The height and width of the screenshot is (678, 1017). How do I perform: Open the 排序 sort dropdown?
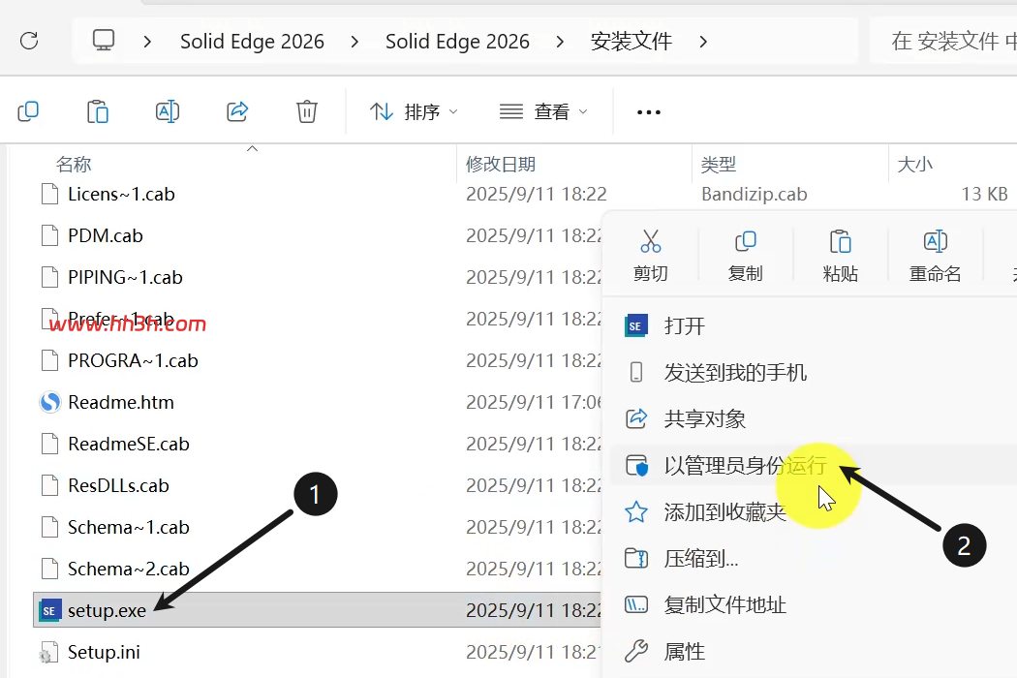pos(414,111)
